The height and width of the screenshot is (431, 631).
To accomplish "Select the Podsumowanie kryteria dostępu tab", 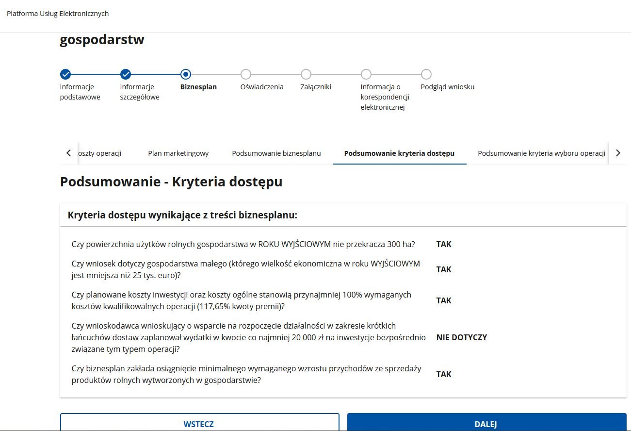I will pos(399,153).
